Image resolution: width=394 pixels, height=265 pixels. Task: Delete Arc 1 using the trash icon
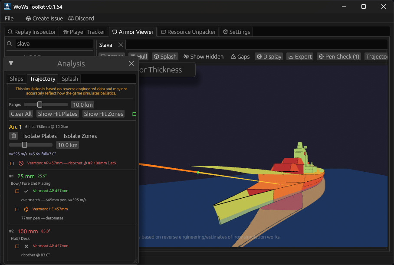pos(15,136)
